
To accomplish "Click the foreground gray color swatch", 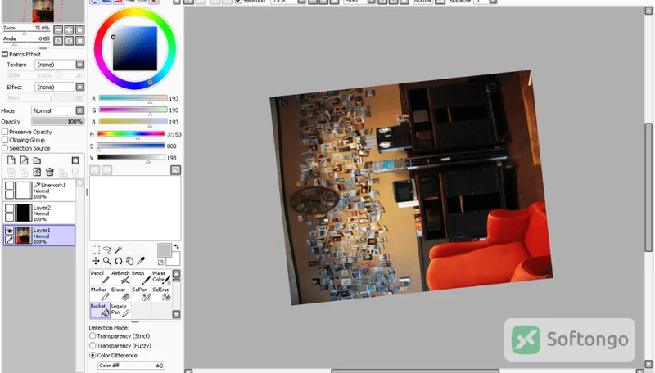I will click(x=164, y=250).
